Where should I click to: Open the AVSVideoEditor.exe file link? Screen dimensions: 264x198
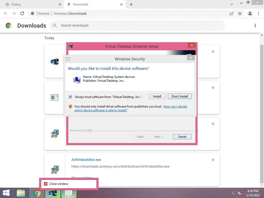pos(86,160)
